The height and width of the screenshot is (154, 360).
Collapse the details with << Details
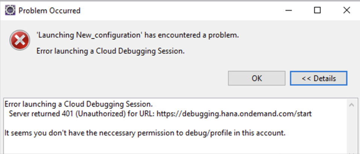319,78
